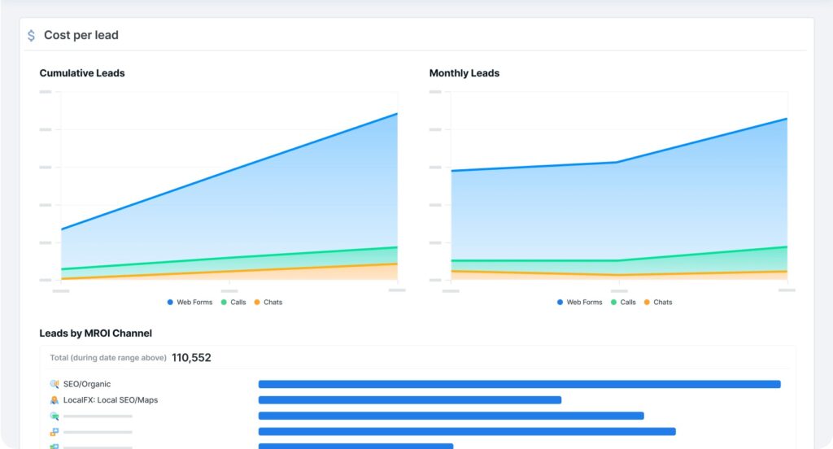The image size is (833, 449).
Task: Click the total value 110,552
Action: pyautogui.click(x=191, y=358)
